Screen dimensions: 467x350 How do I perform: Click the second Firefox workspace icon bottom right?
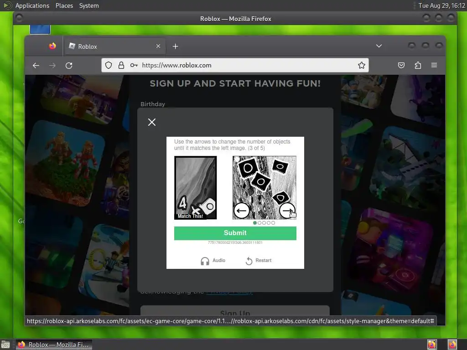point(452,345)
